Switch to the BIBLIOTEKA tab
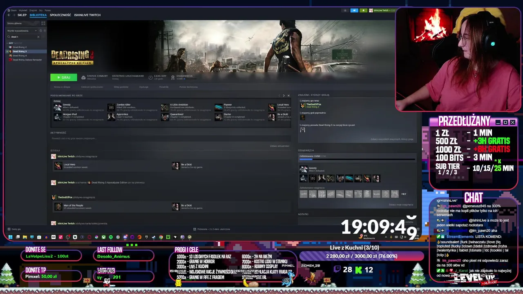 pyautogui.click(x=38, y=15)
